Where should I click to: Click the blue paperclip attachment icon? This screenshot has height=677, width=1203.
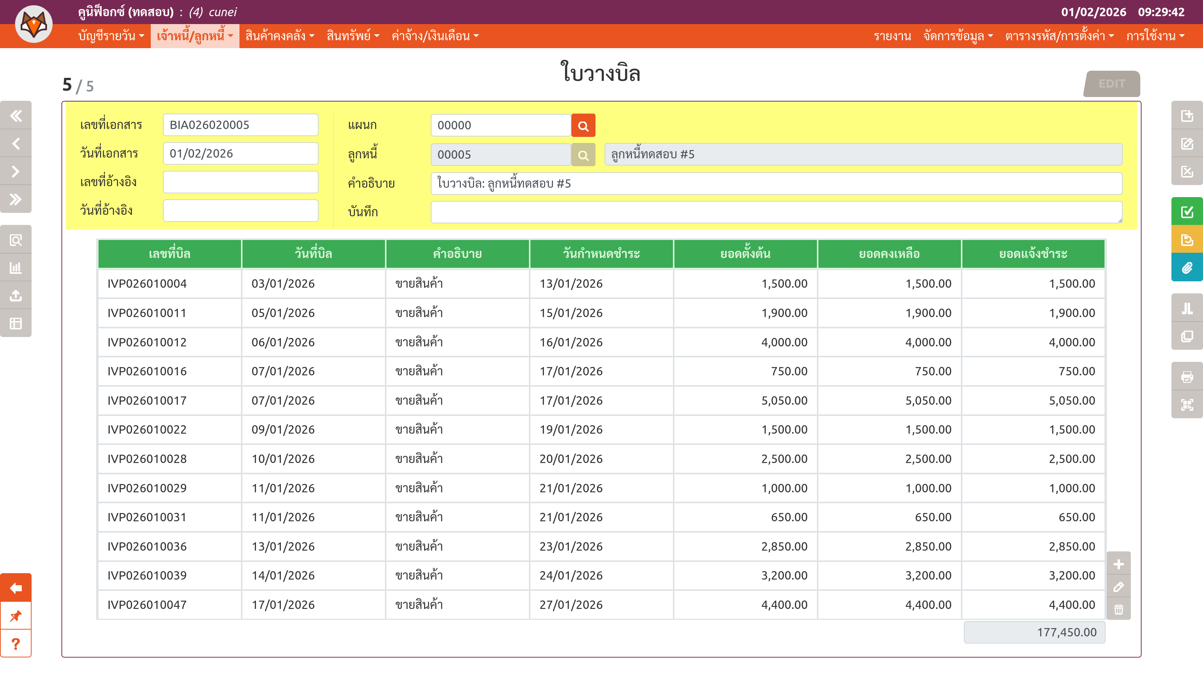pyautogui.click(x=1187, y=268)
